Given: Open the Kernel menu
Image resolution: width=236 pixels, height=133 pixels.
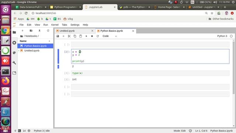Looking at the screenshot, I should point(55,25).
